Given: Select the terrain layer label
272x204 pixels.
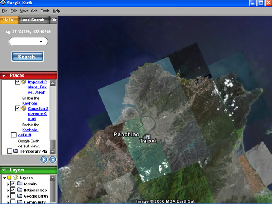Looking at the screenshot, I should pyautogui.click(x=30, y=184).
